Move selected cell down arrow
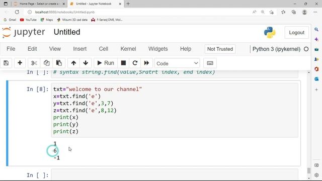The height and width of the screenshot is (181, 322). pos(86,63)
